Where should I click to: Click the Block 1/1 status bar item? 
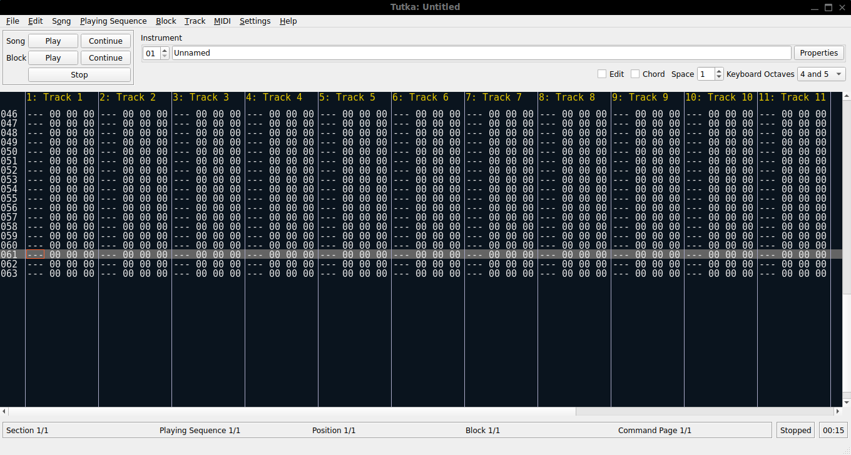pyautogui.click(x=482, y=430)
